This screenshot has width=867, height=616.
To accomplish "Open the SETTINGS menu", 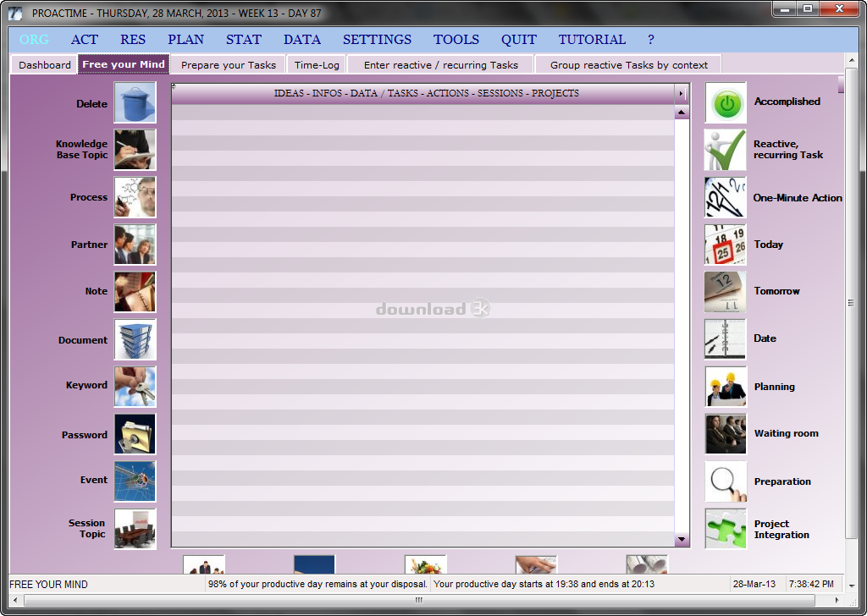I will pyautogui.click(x=377, y=40).
